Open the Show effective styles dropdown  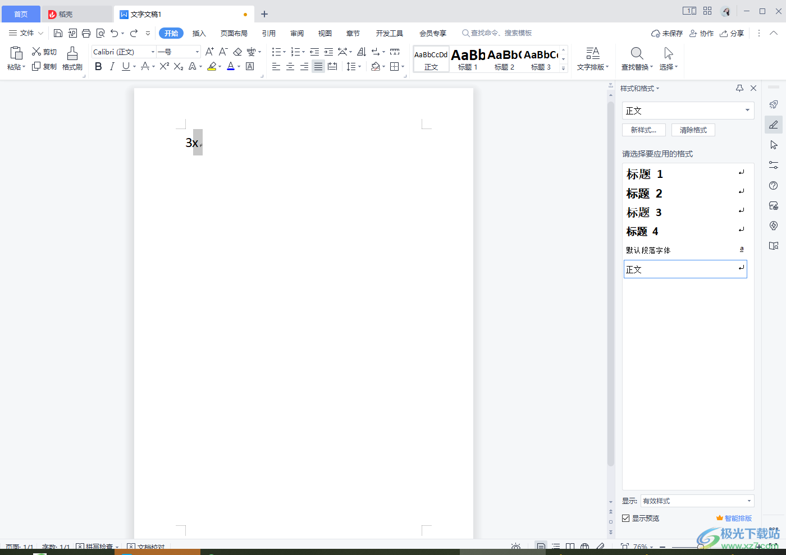(x=749, y=501)
